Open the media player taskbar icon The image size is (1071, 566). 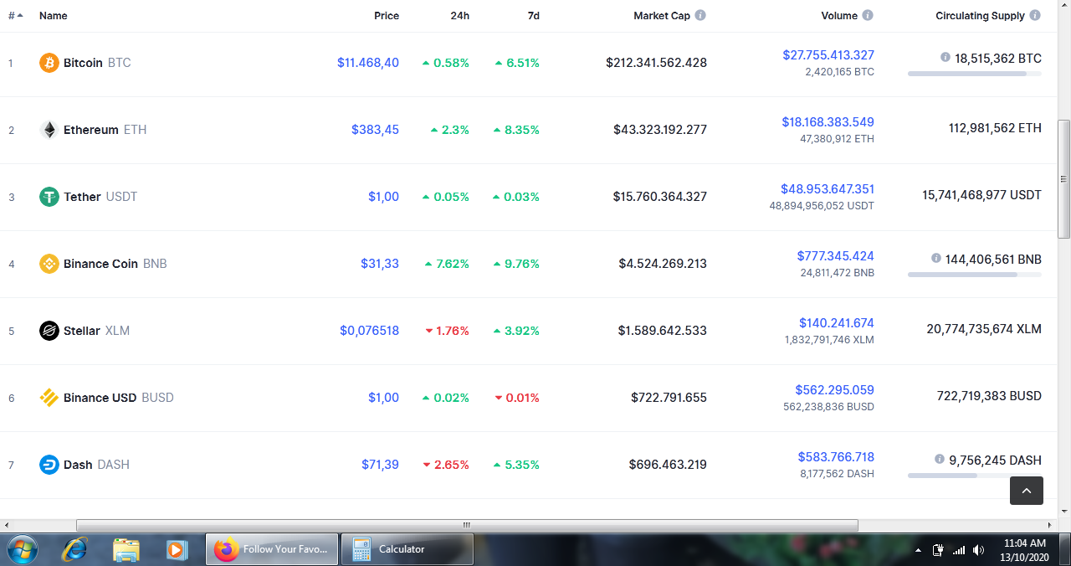pos(177,549)
